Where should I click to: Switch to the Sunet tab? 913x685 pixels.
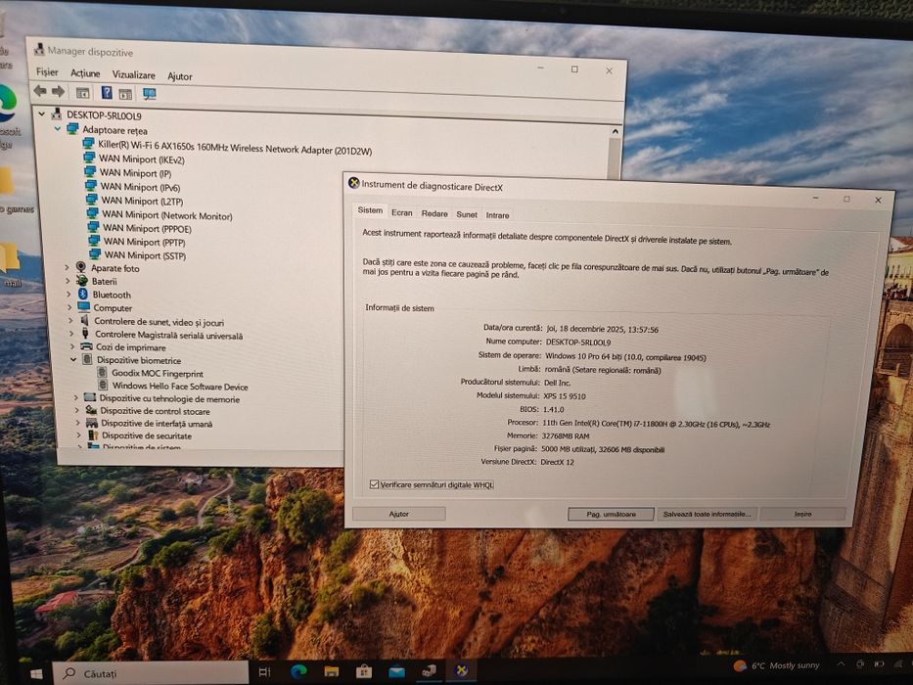click(x=467, y=214)
